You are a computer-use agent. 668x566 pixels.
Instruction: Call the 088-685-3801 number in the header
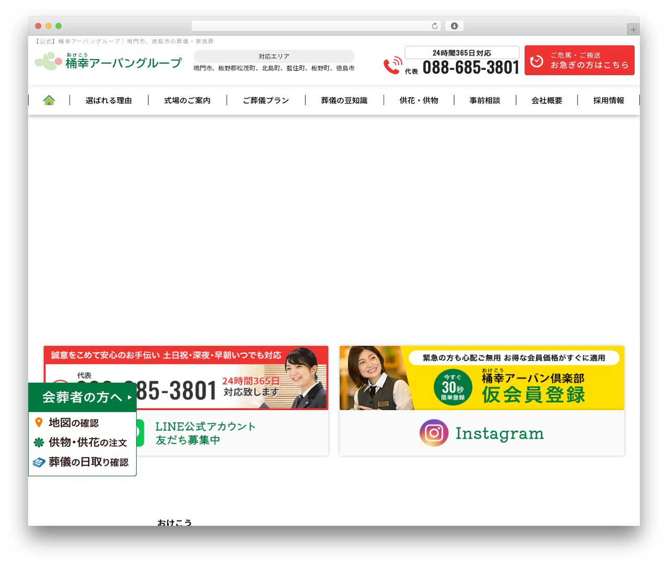[471, 67]
